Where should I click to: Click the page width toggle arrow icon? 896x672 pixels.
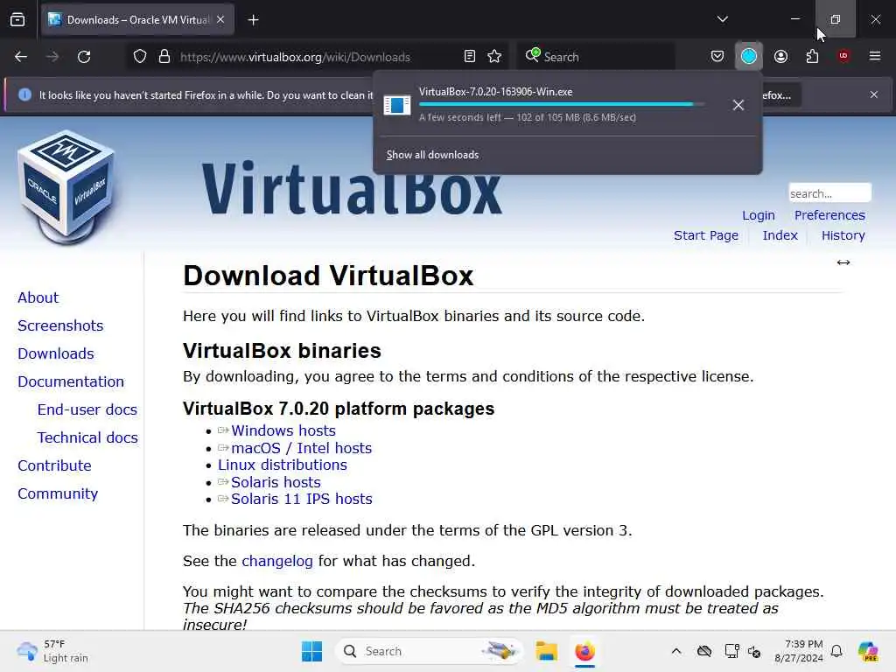843,262
